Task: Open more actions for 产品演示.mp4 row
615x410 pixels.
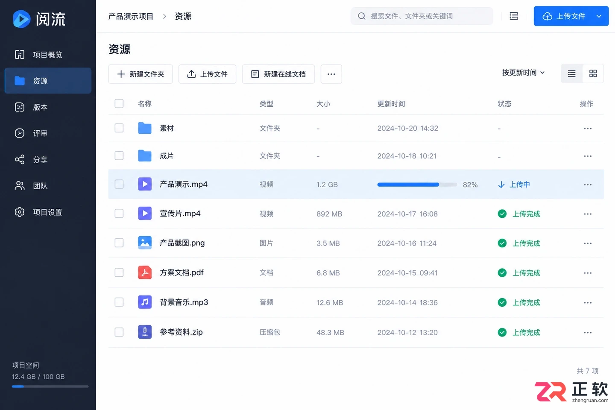Action: point(588,184)
